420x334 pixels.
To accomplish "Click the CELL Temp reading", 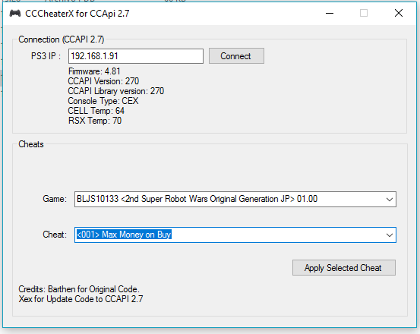I will tap(96, 111).
